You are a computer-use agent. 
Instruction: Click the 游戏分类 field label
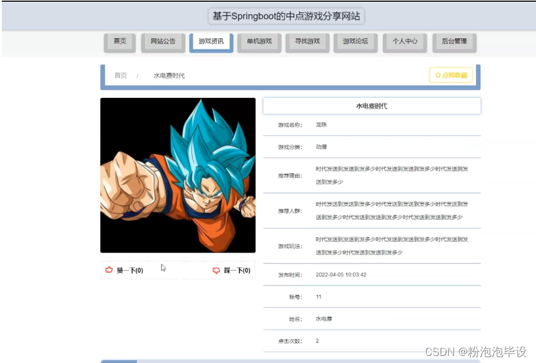point(290,147)
